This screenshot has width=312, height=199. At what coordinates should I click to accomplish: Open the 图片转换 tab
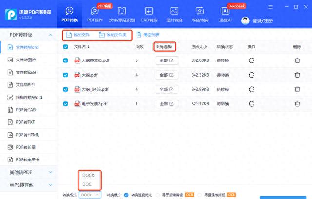pyautogui.click(x=175, y=15)
